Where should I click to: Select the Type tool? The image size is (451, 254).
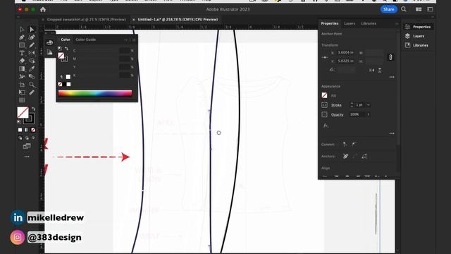click(x=22, y=53)
